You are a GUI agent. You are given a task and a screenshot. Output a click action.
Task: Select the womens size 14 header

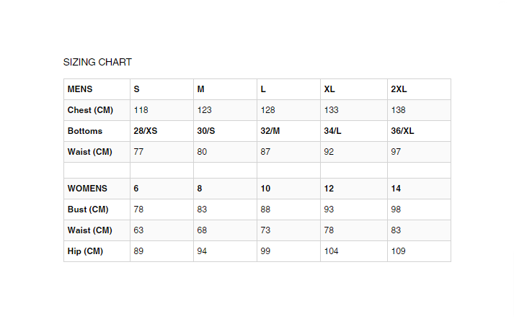(396, 189)
